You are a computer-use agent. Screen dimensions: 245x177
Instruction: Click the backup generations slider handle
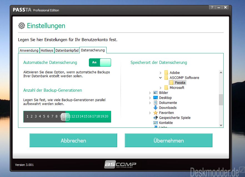click(65, 117)
